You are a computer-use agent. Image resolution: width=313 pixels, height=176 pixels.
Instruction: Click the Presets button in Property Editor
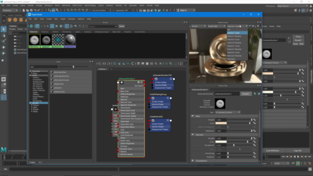coord(246,94)
